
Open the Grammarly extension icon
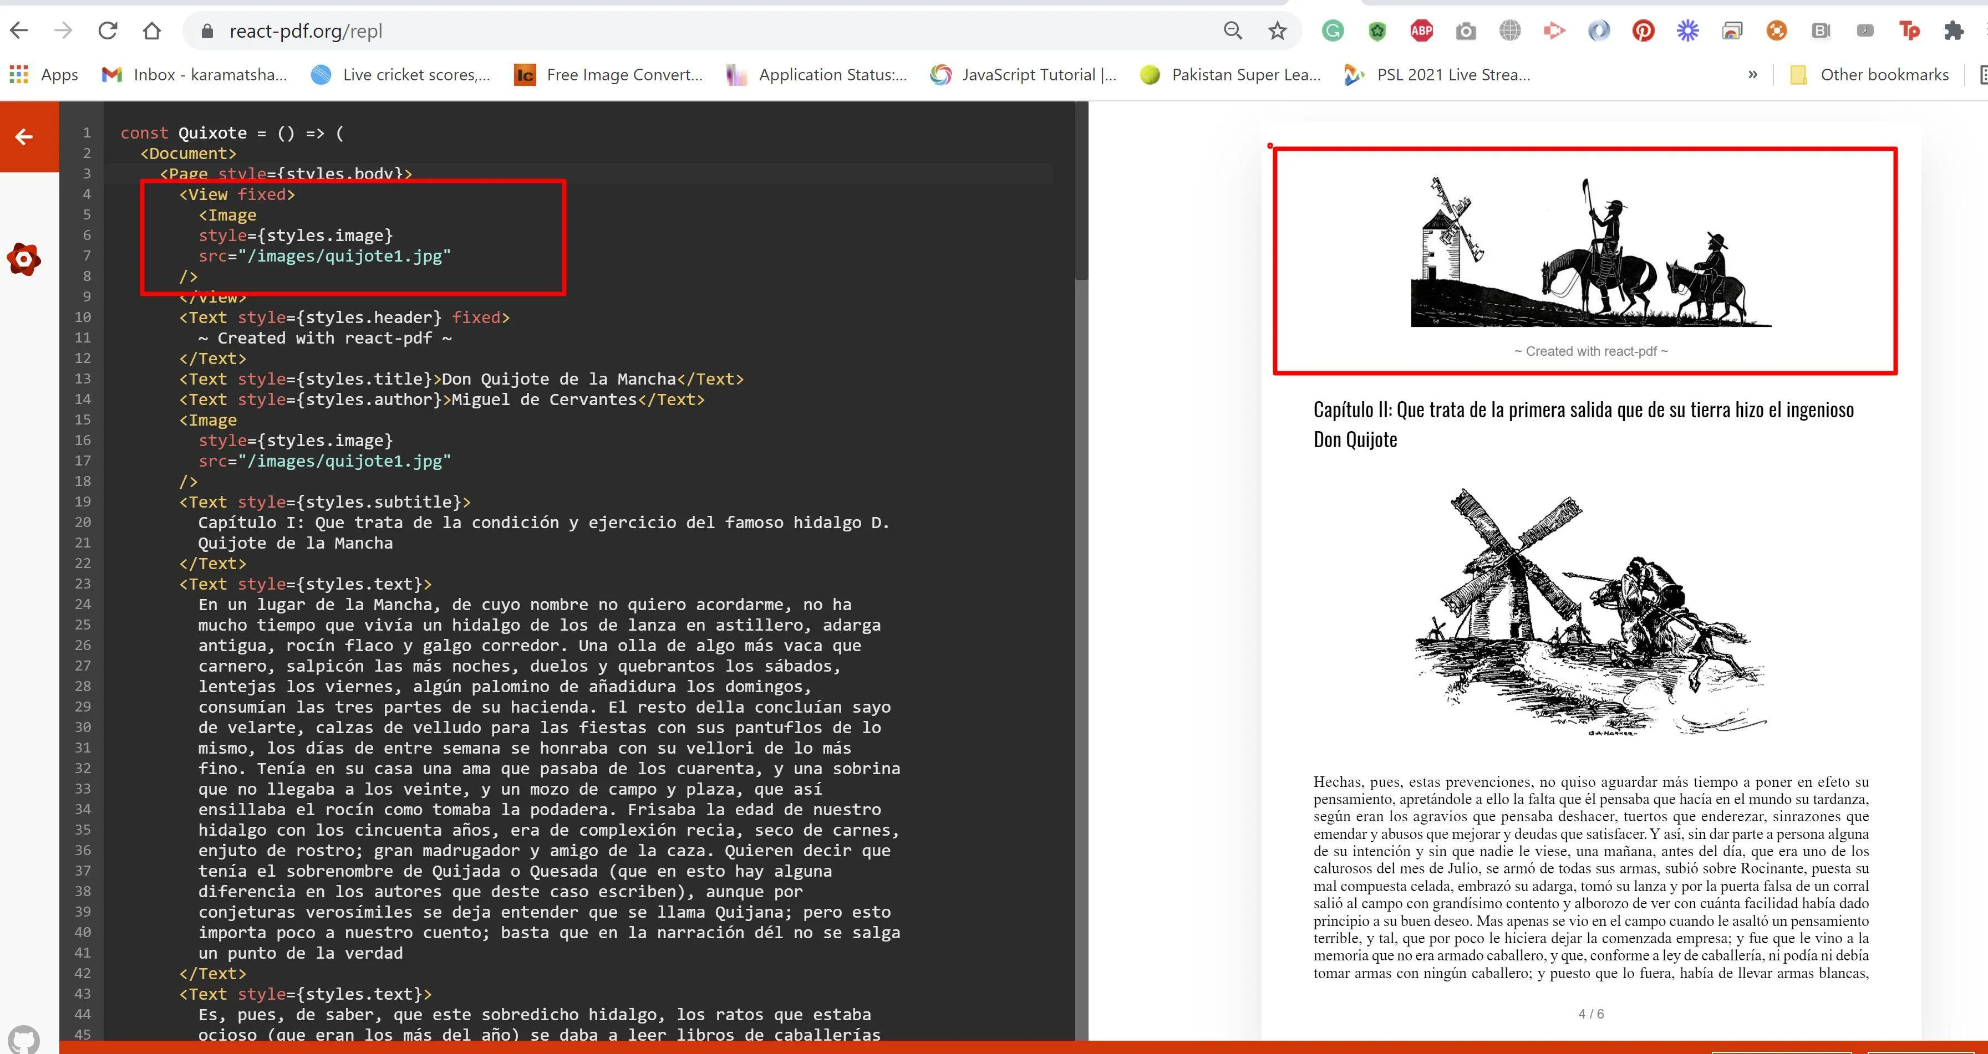(x=1333, y=31)
